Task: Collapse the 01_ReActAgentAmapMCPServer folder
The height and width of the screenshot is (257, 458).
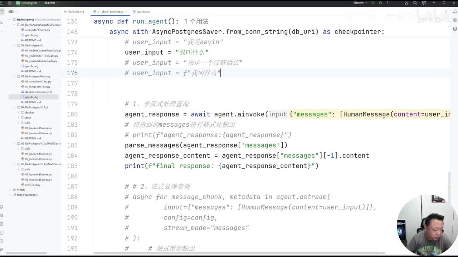Action: [x=14, y=25]
